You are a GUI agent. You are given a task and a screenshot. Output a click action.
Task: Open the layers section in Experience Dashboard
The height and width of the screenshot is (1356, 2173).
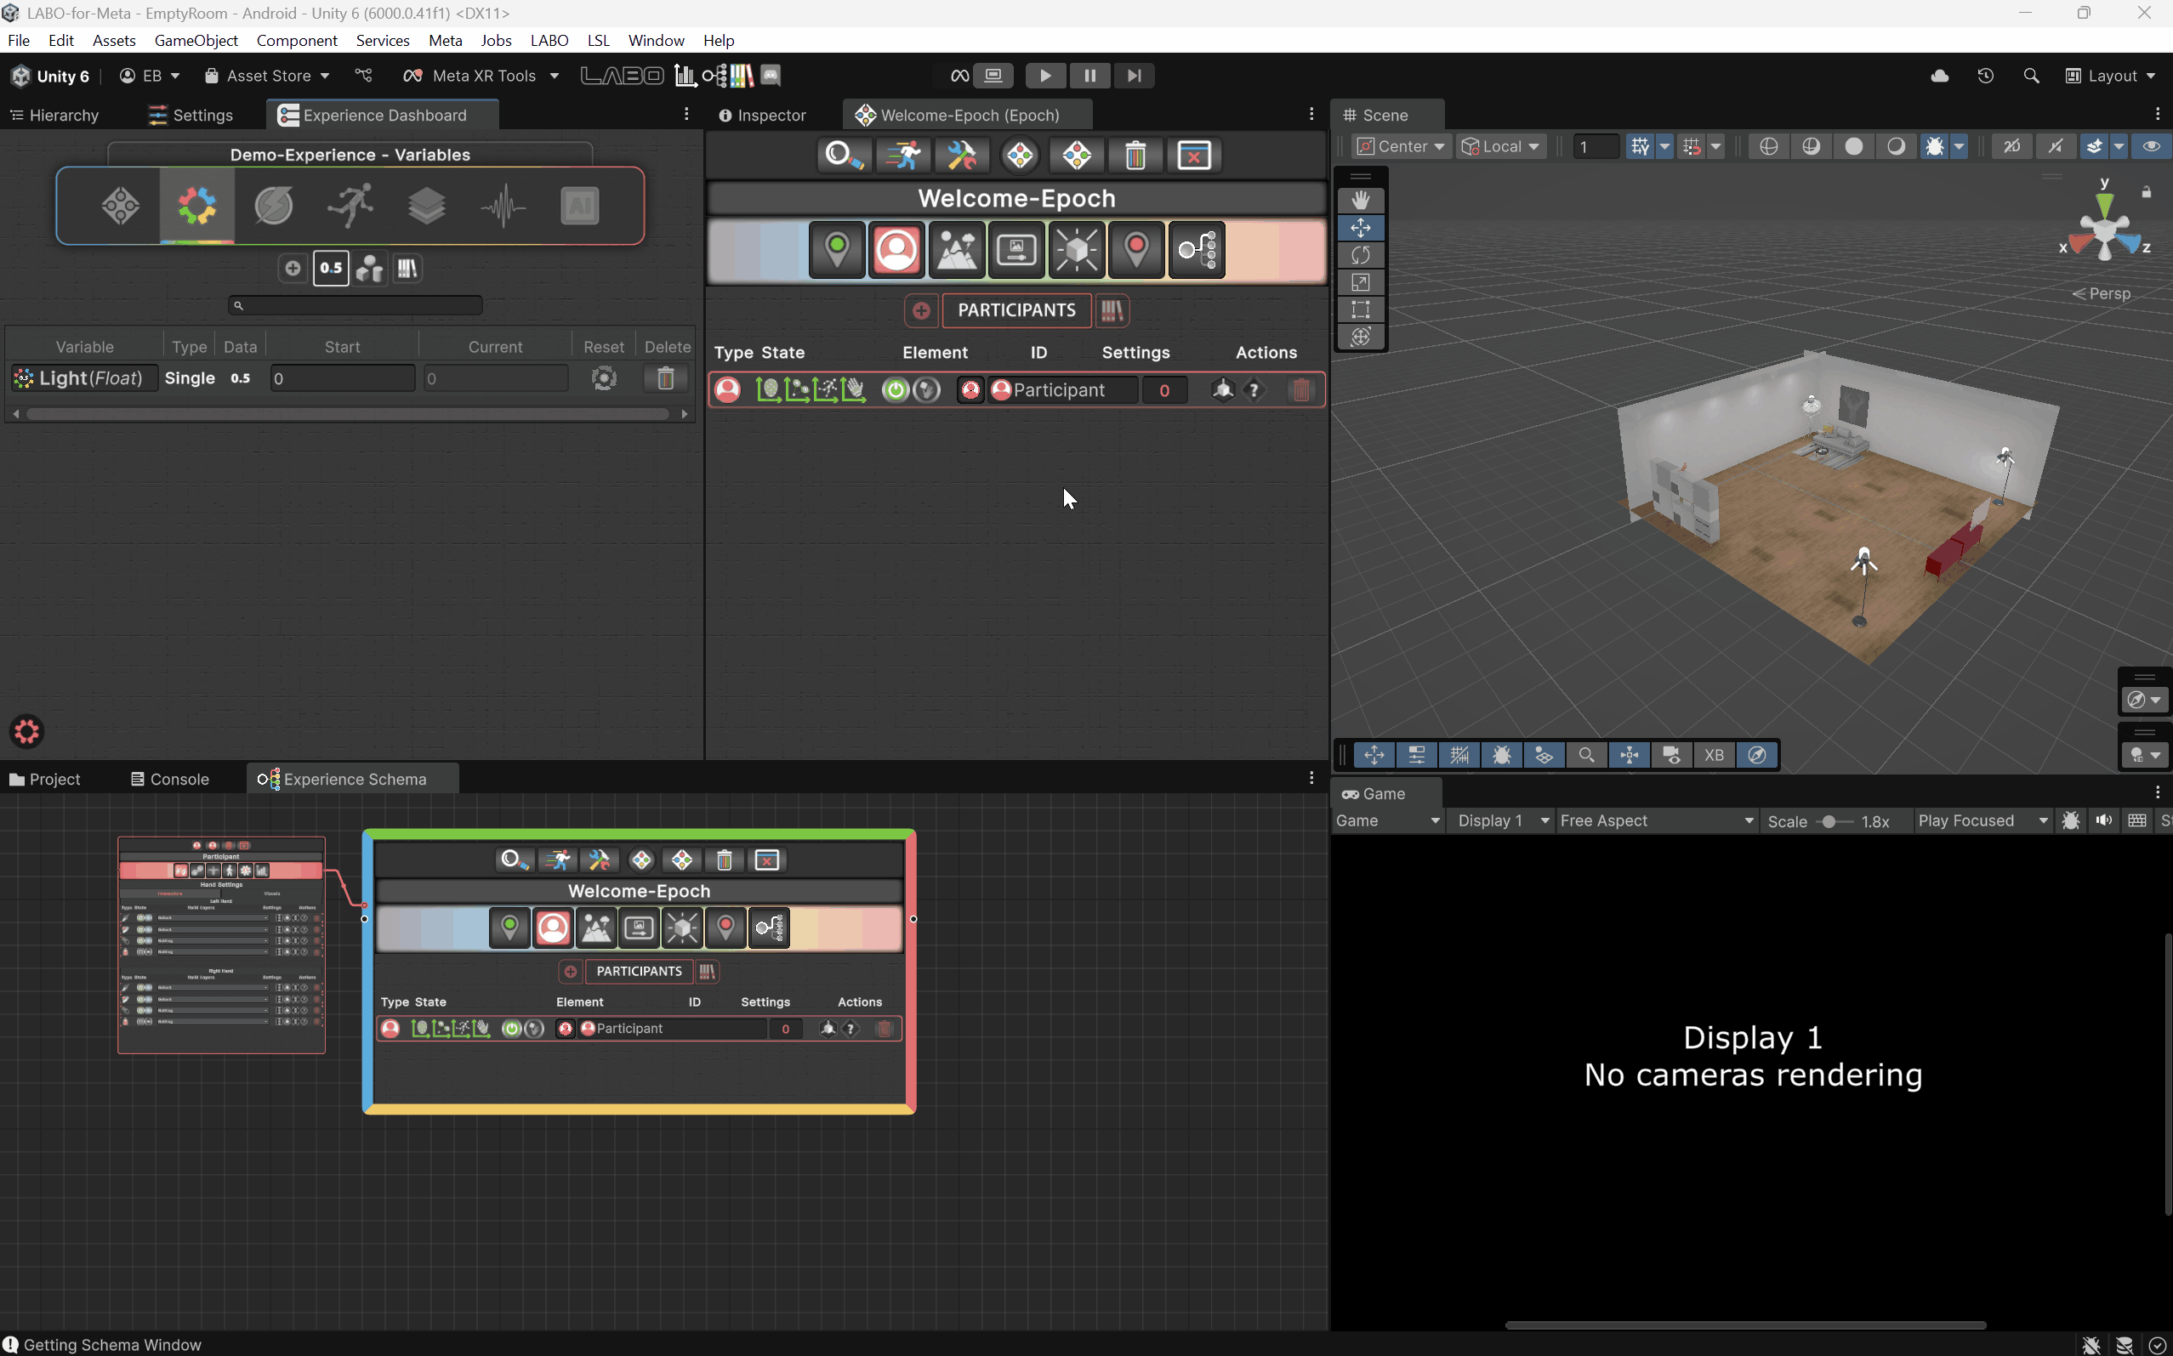426,206
